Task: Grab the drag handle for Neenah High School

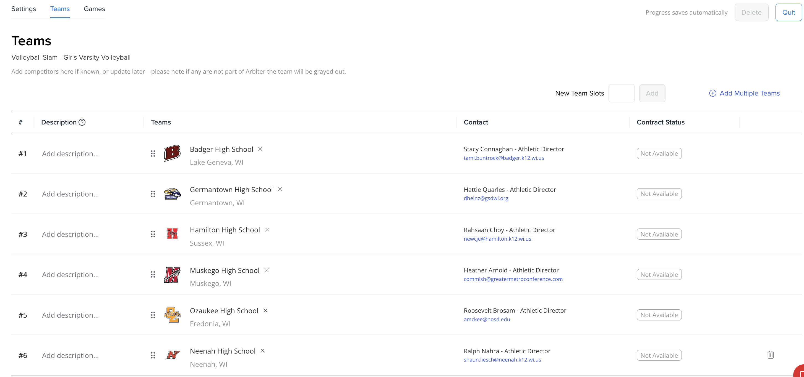Action: (x=153, y=355)
